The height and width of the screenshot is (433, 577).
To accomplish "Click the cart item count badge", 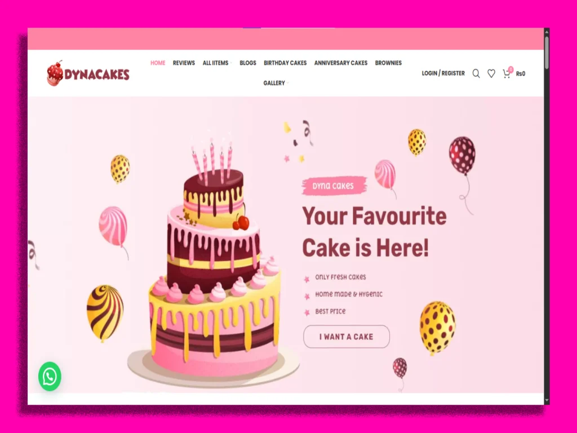I will tap(511, 69).
